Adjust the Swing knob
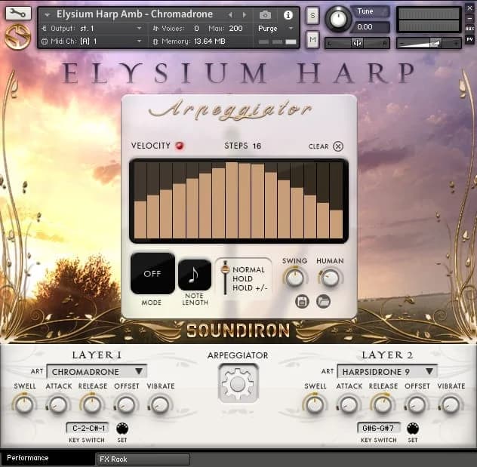Image resolution: width=477 pixels, height=467 pixels. 295,278
